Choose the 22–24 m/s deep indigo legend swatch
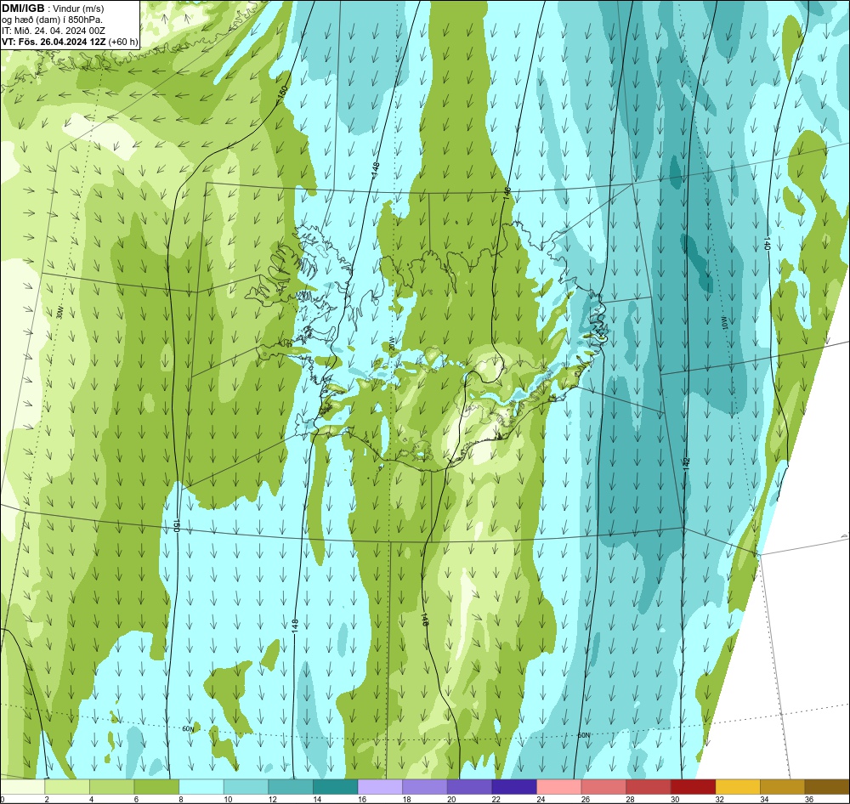Screen dimensions: 850x804 [514, 787]
